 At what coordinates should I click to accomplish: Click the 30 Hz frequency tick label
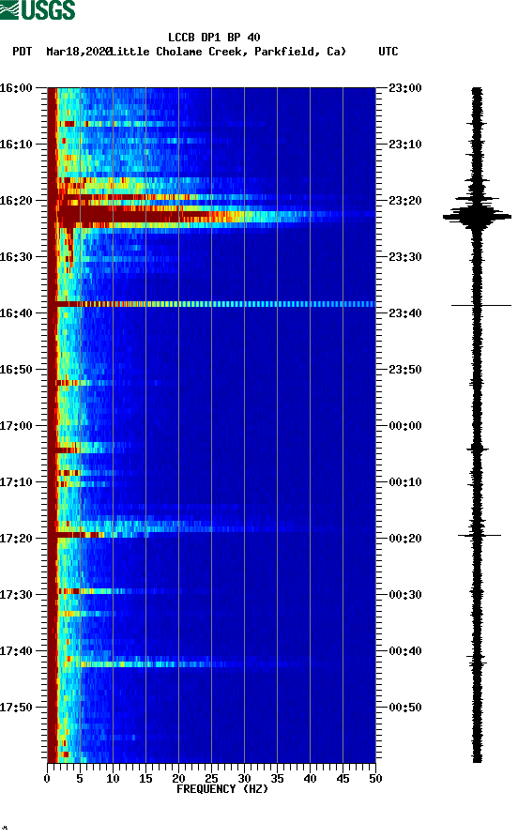point(244,779)
